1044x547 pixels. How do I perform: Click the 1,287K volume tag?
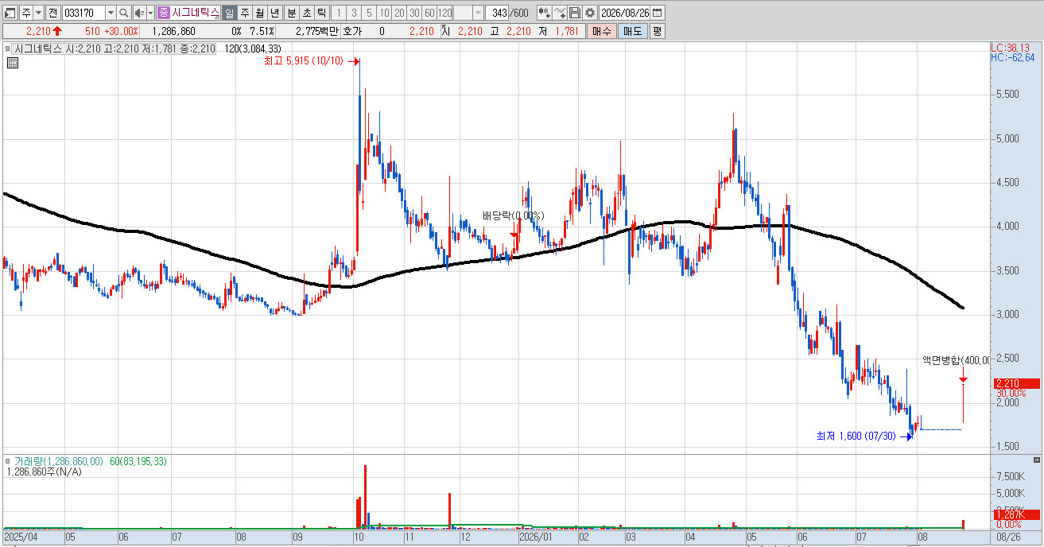pyautogui.click(x=1017, y=514)
